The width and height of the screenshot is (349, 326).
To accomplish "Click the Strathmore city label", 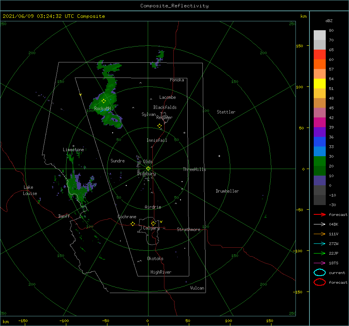I will coord(188,229).
